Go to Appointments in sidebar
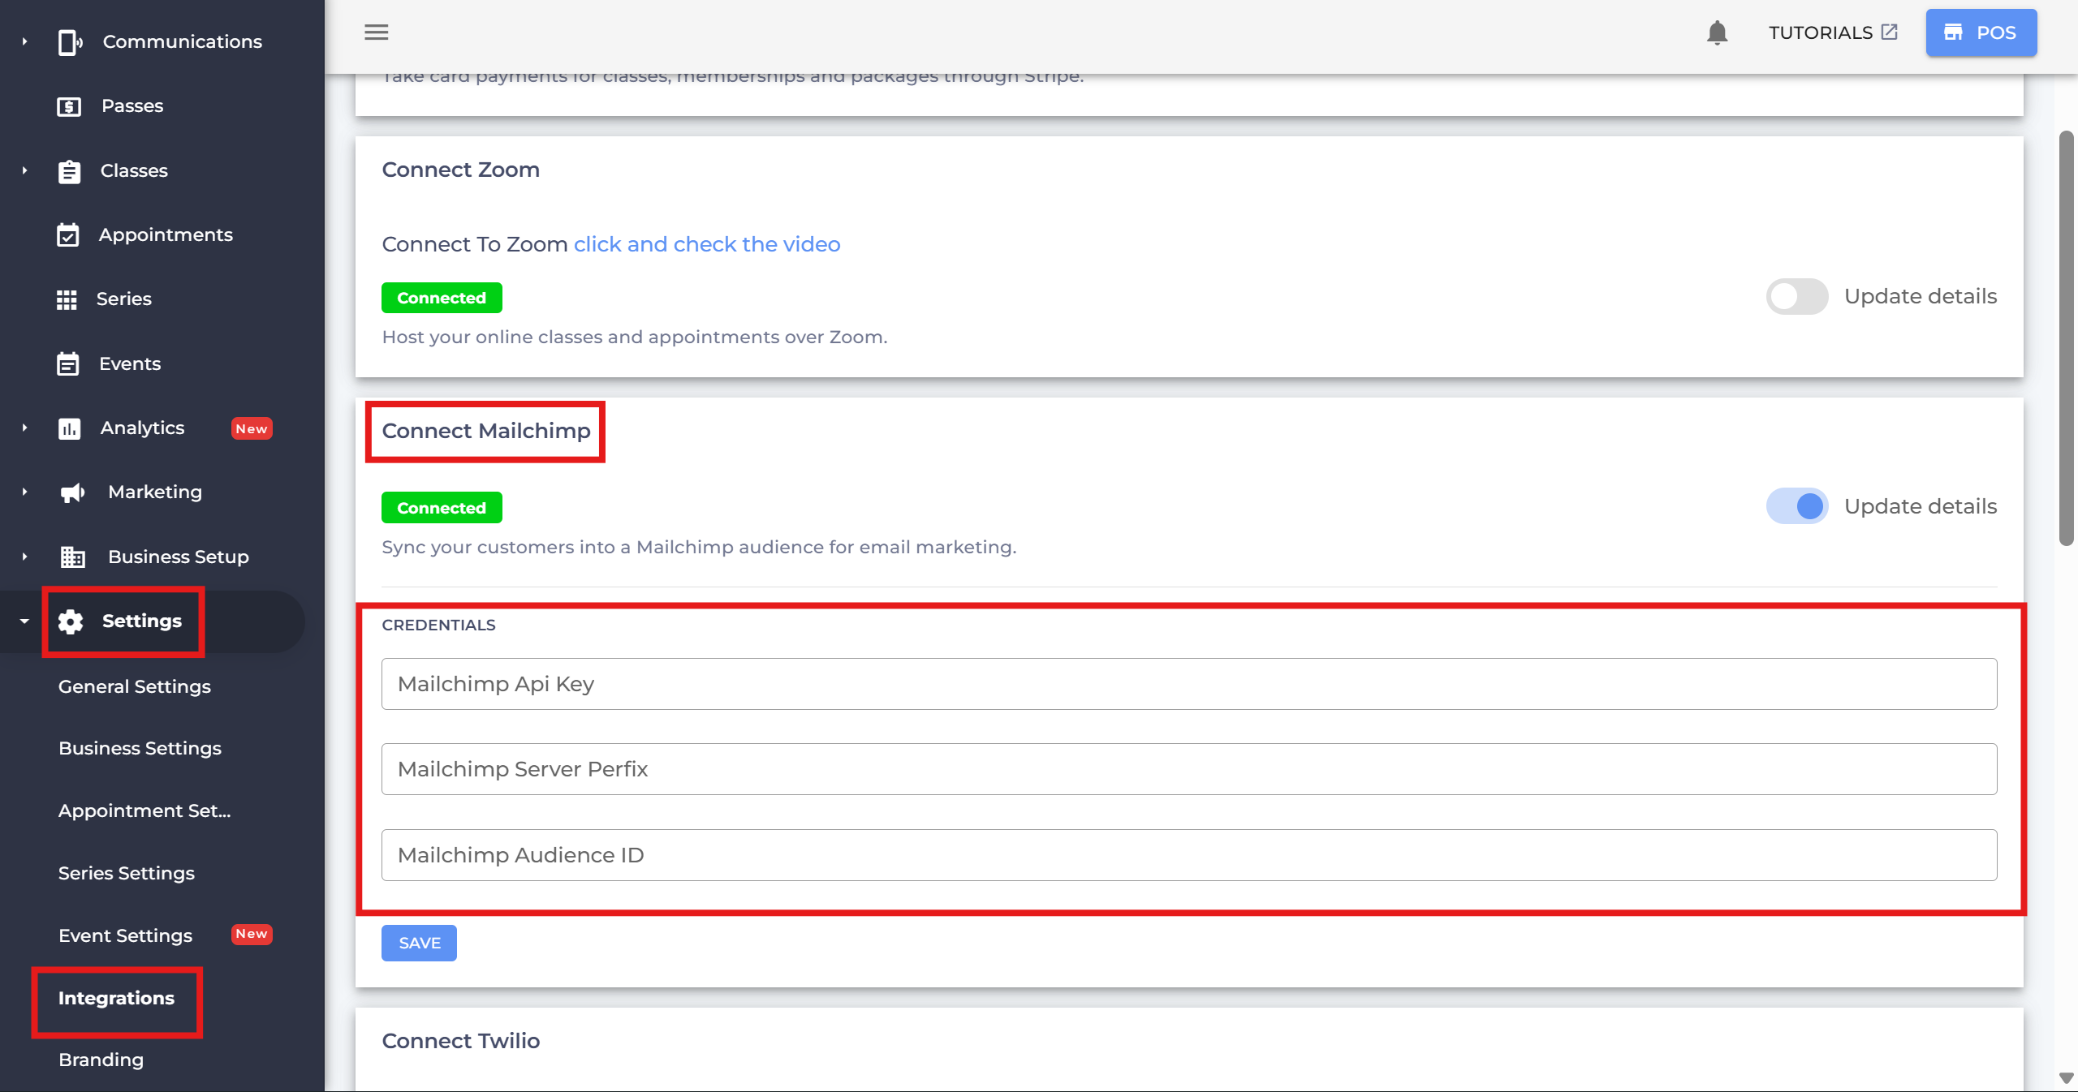 pyautogui.click(x=166, y=234)
